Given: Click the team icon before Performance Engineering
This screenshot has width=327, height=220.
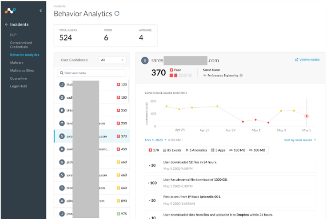Looking at the screenshot, I should 204,76.
